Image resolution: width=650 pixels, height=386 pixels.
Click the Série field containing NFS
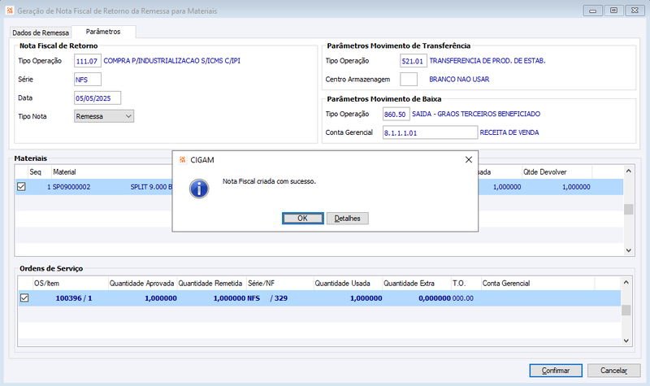pyautogui.click(x=88, y=80)
